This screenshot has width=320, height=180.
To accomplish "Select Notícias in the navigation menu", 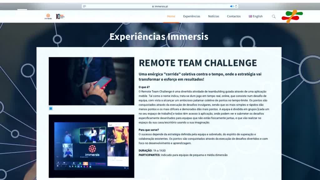I will click(213, 16).
